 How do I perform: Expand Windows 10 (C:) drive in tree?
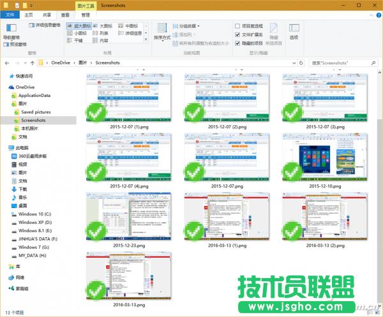tap(4, 214)
